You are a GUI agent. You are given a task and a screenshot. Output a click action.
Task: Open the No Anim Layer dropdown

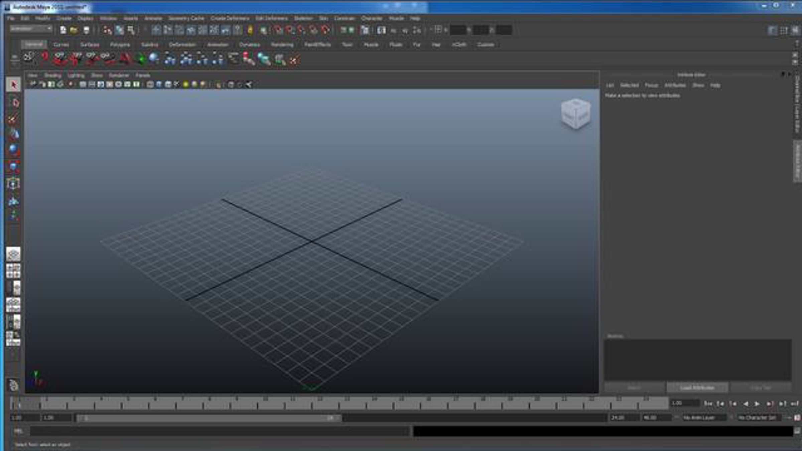(703, 418)
